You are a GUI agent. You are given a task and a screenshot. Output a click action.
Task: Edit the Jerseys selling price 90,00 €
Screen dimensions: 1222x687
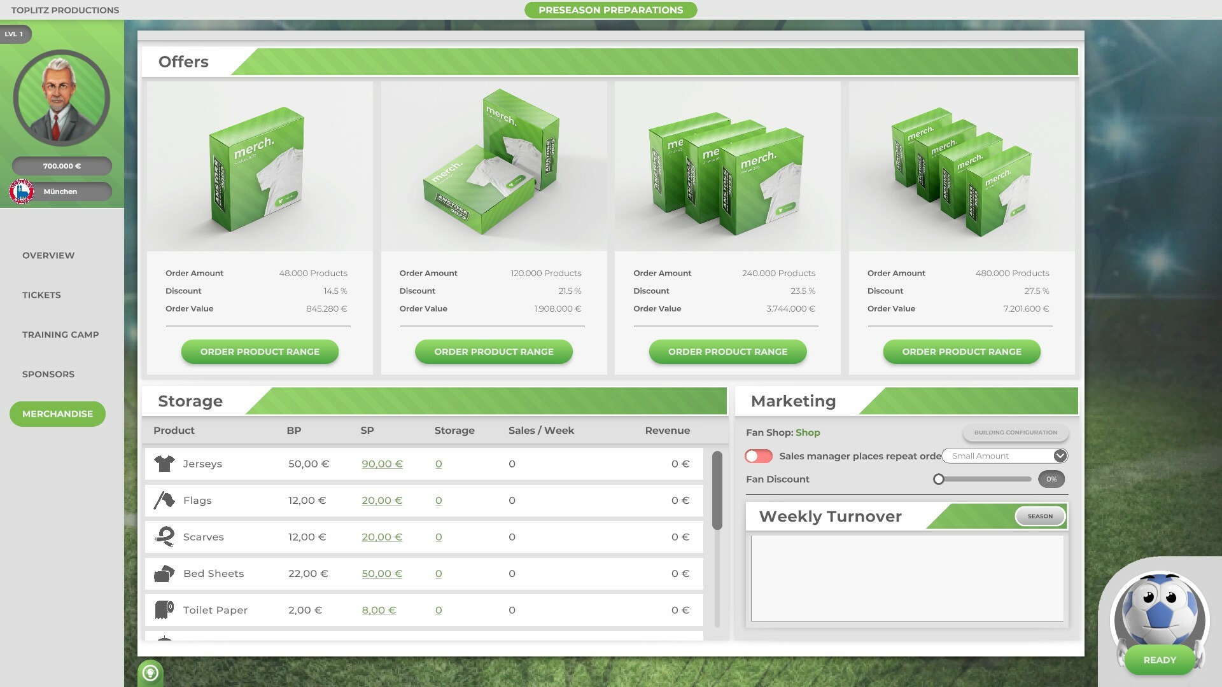382,464
